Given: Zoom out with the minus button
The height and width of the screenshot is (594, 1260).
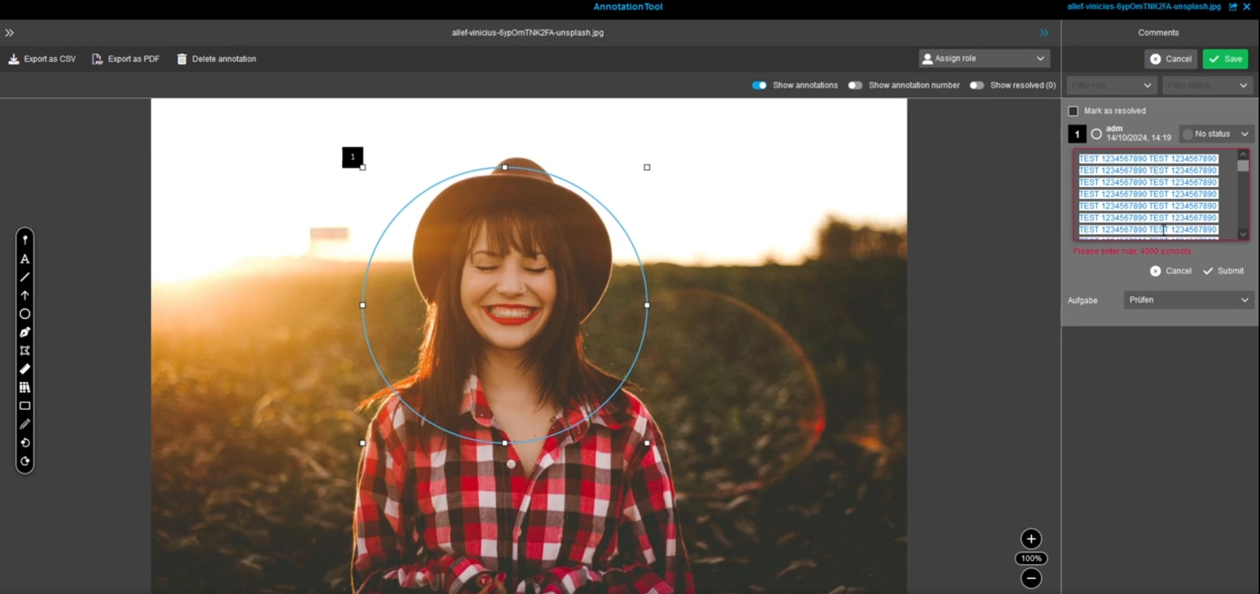Looking at the screenshot, I should (1031, 578).
